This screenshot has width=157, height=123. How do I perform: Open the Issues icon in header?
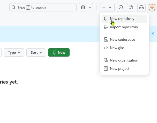pos(121,7)
